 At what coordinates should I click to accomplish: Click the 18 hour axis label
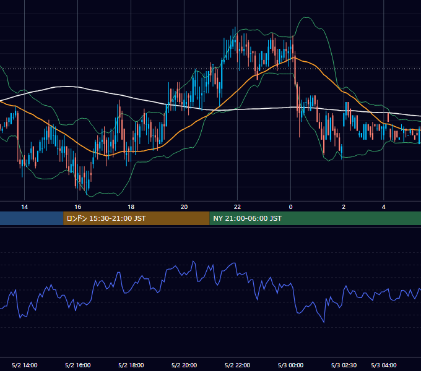(x=131, y=207)
